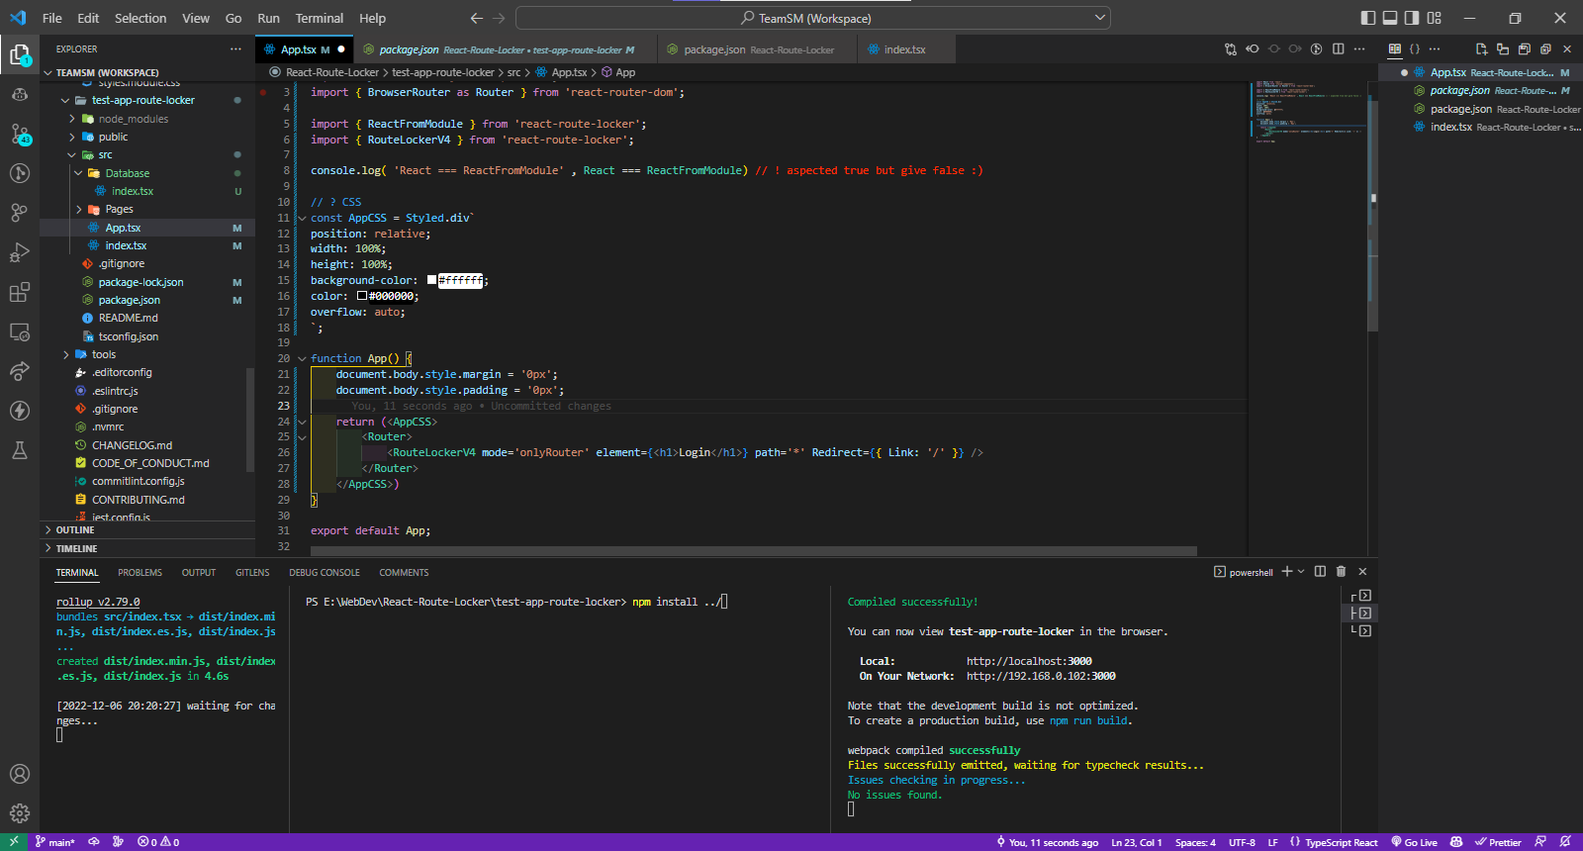
Task: Open the File menu
Action: 52,18
